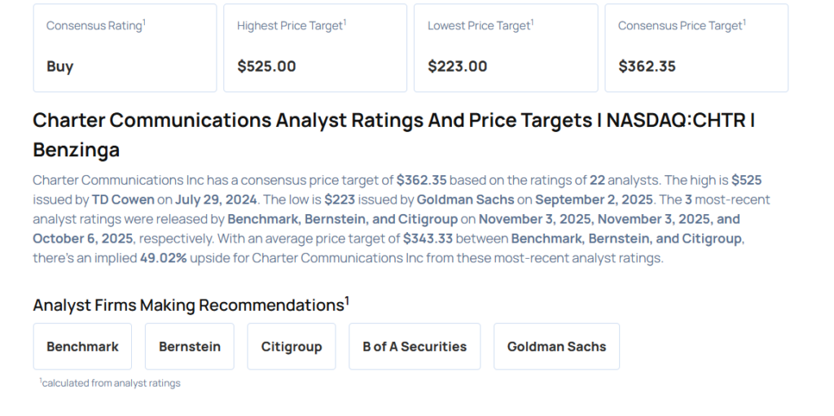Select the Highest Price Target card

(315, 47)
